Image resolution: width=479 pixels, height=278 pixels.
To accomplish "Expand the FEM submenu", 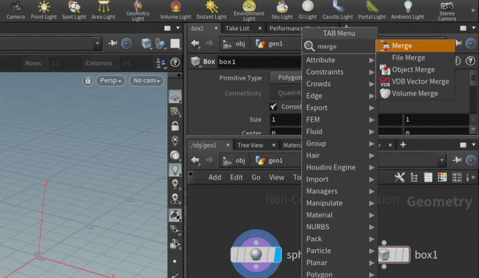I will pyautogui.click(x=340, y=120).
